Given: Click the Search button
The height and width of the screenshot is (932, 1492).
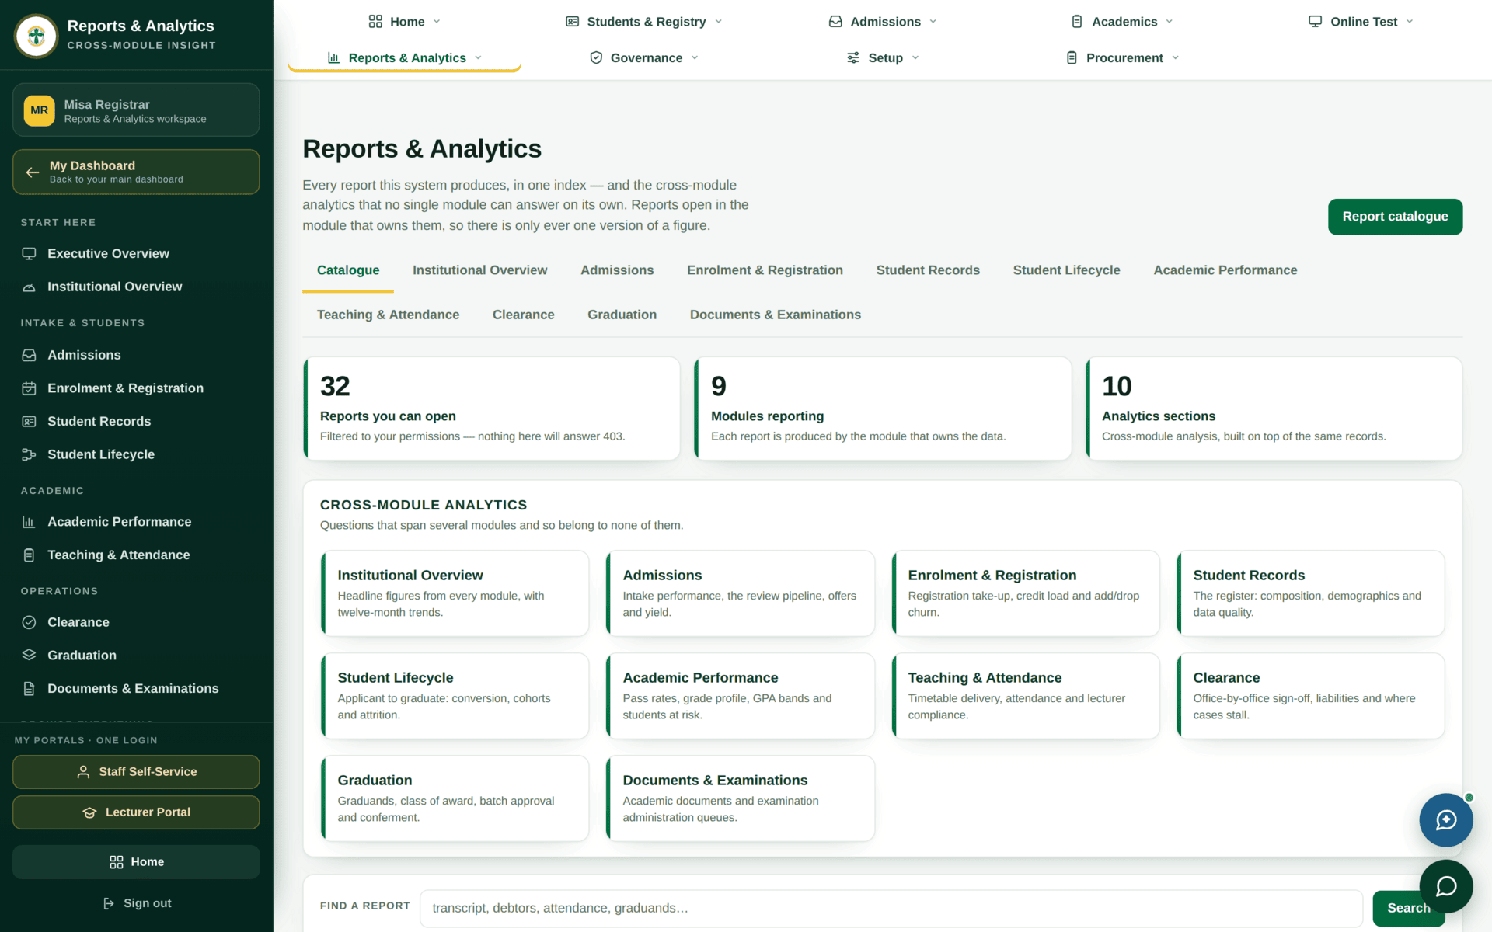Looking at the screenshot, I should 1408,908.
